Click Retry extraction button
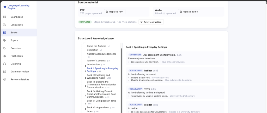This screenshot has height=113, width=267. point(151,22)
